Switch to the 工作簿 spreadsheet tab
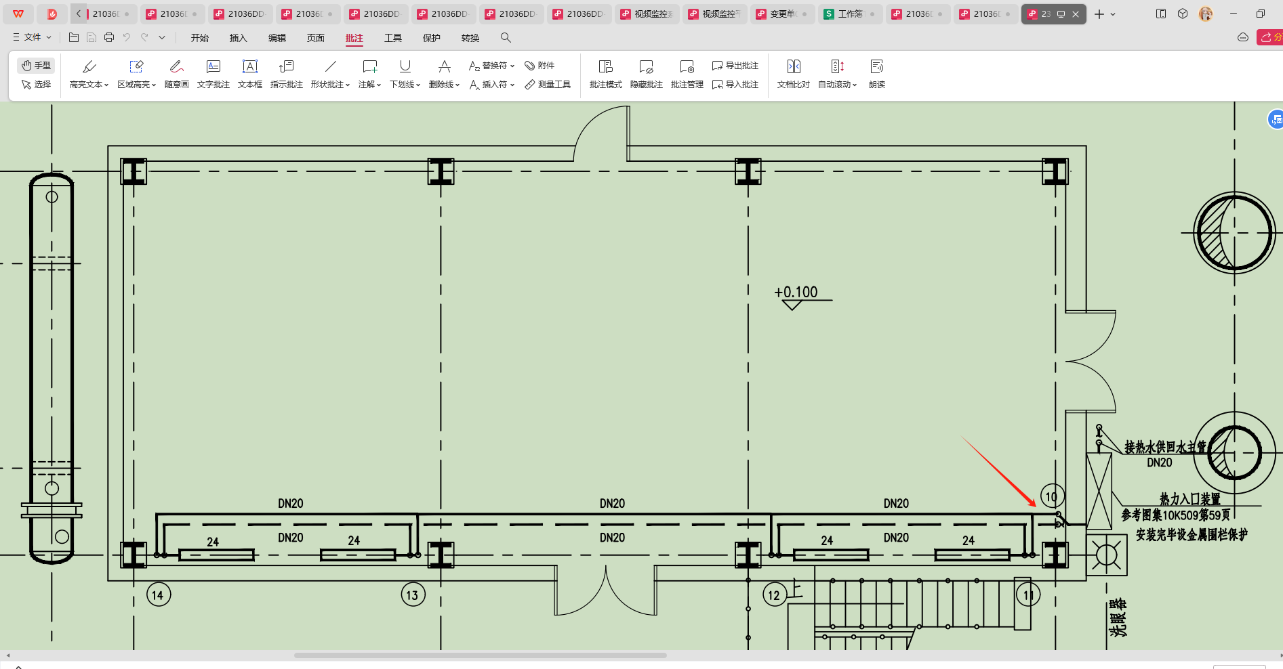 [x=850, y=14]
